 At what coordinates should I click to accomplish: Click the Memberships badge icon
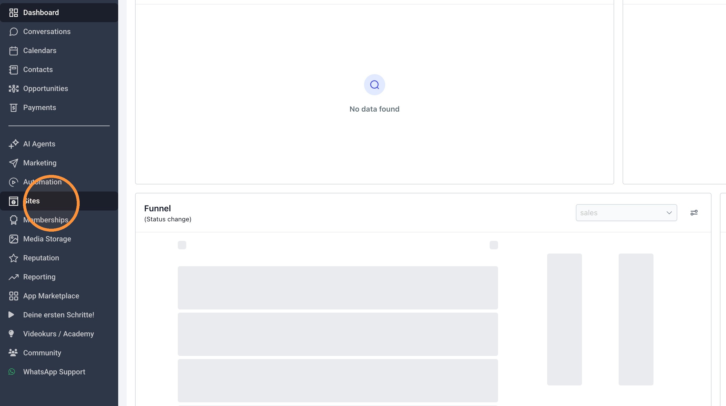(x=13, y=220)
